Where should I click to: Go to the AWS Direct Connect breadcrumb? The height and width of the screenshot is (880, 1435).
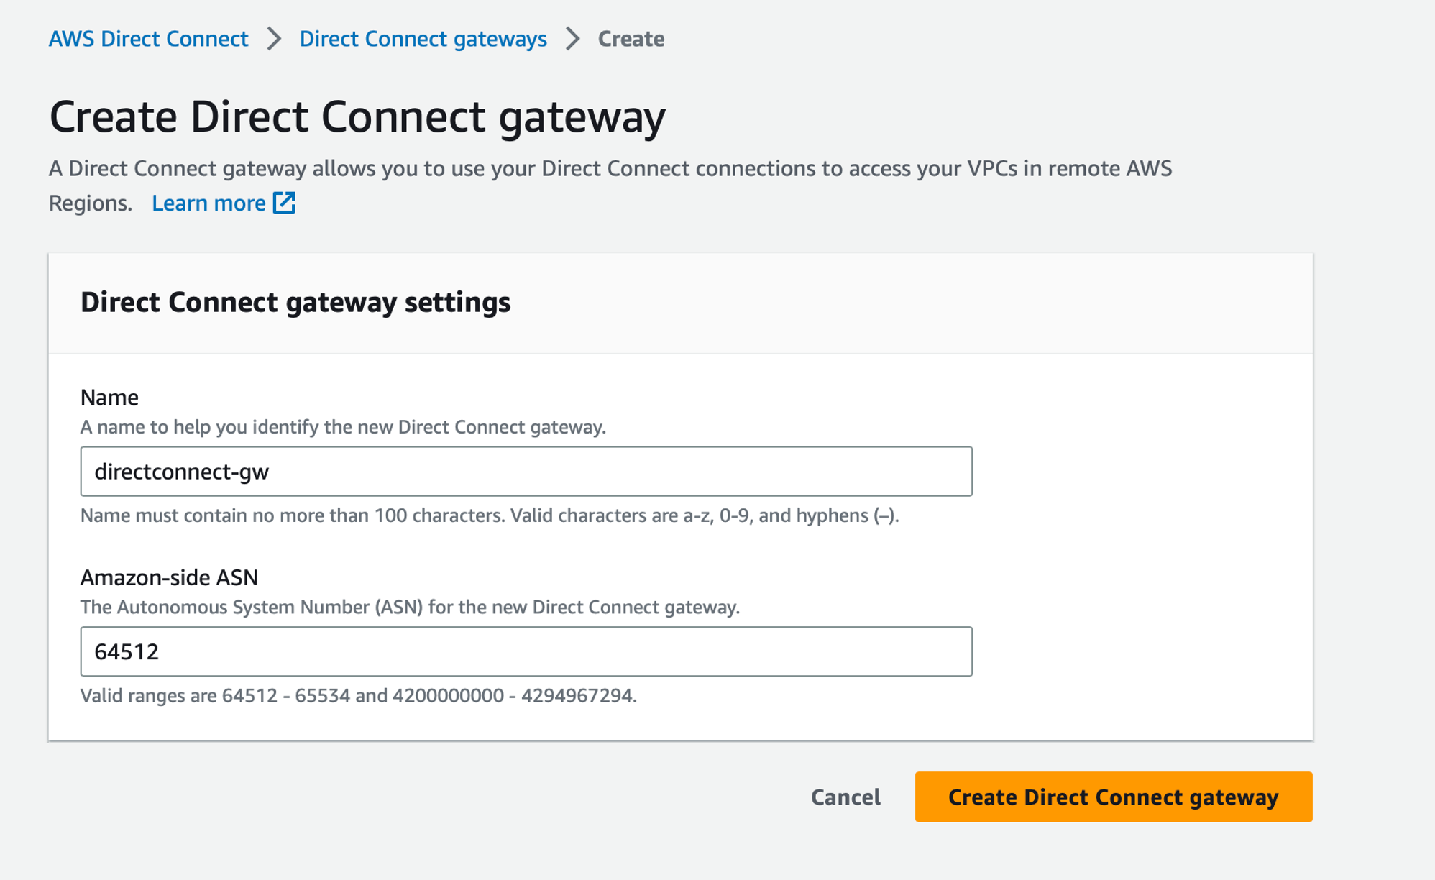148,39
